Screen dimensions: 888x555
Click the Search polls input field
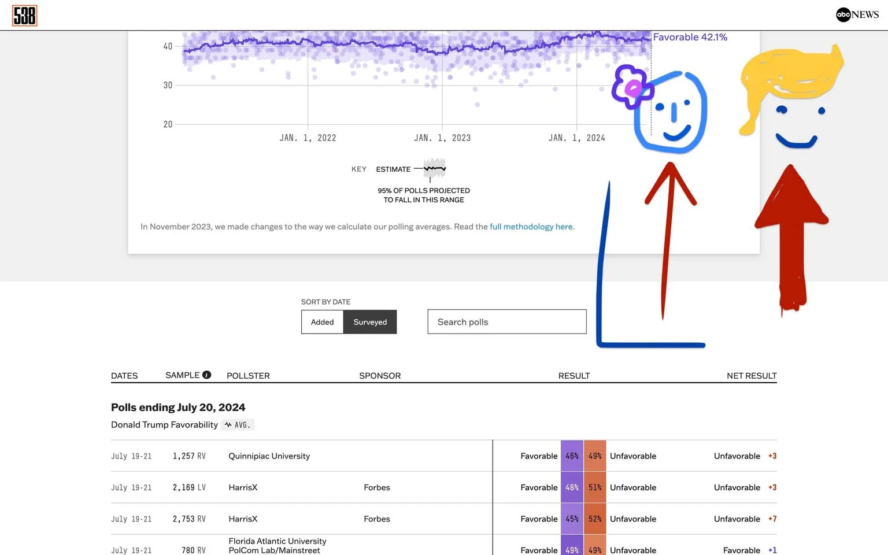point(506,321)
